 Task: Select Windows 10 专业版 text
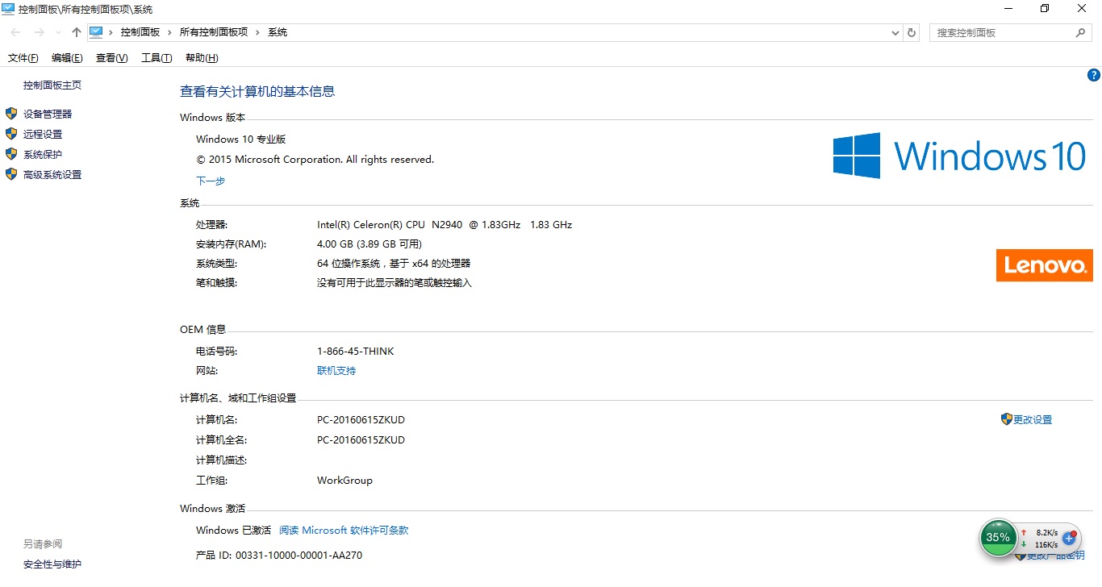(241, 139)
